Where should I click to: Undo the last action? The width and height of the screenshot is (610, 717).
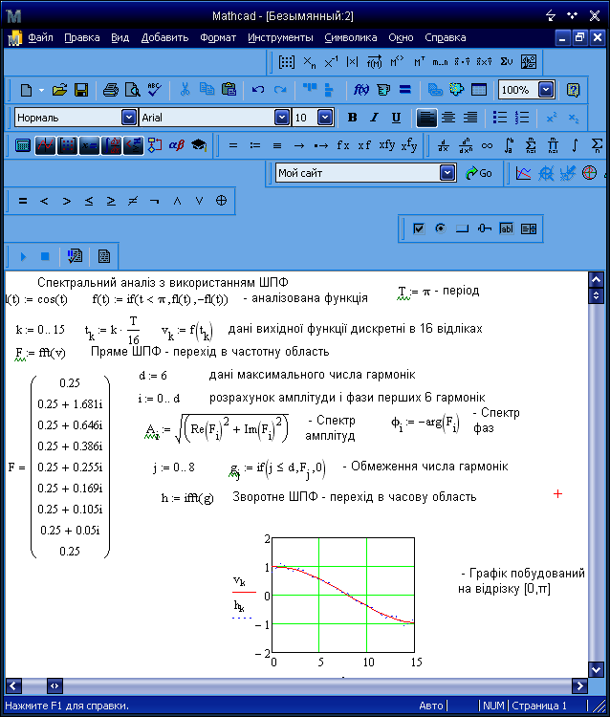tap(258, 90)
